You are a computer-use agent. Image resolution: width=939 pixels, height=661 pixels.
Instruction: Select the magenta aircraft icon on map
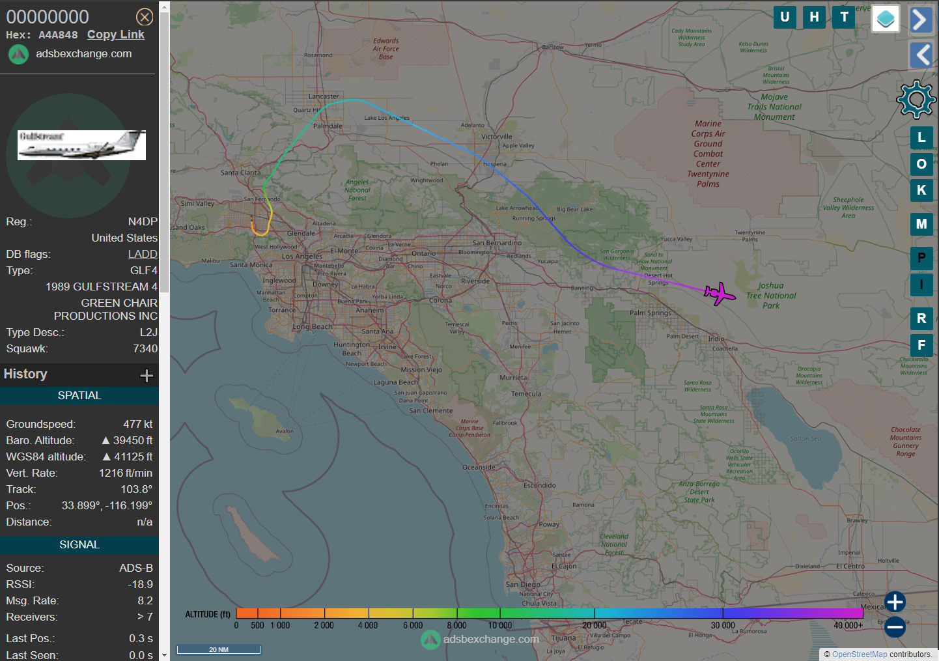720,294
